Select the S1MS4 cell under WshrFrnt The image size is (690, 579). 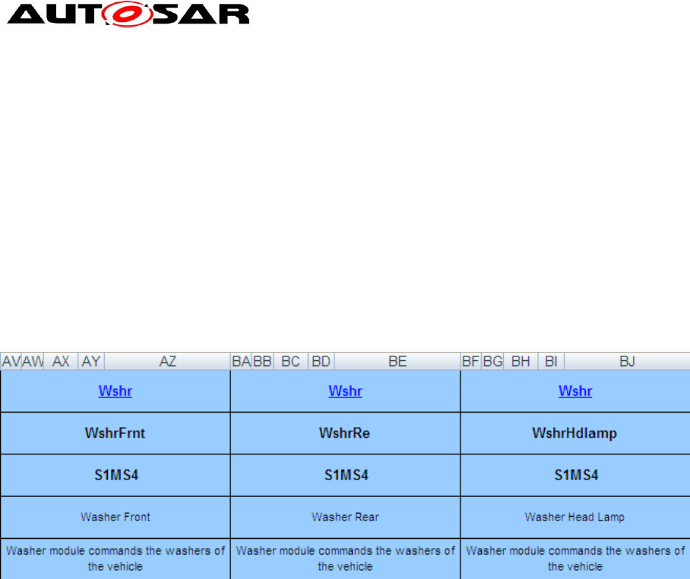click(x=116, y=475)
